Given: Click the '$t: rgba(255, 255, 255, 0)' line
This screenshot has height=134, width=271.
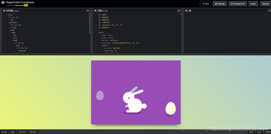Looking at the screenshot, I should pyautogui.click(x=111, y=25).
